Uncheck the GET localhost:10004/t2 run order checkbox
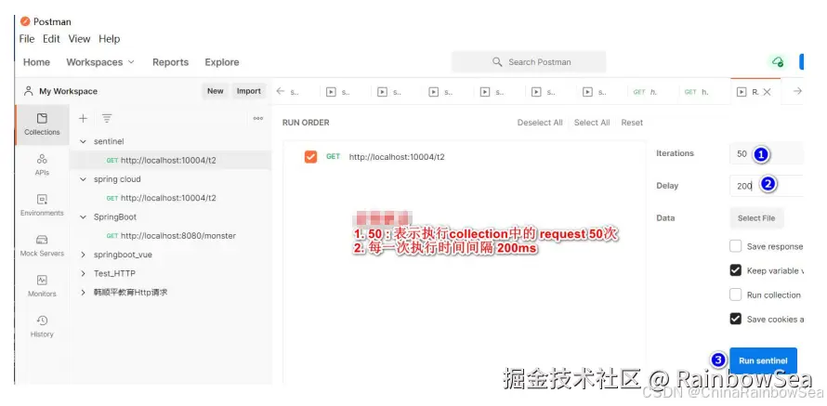 coord(310,157)
